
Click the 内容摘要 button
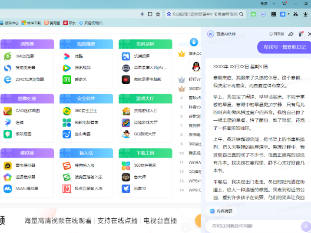222,211
